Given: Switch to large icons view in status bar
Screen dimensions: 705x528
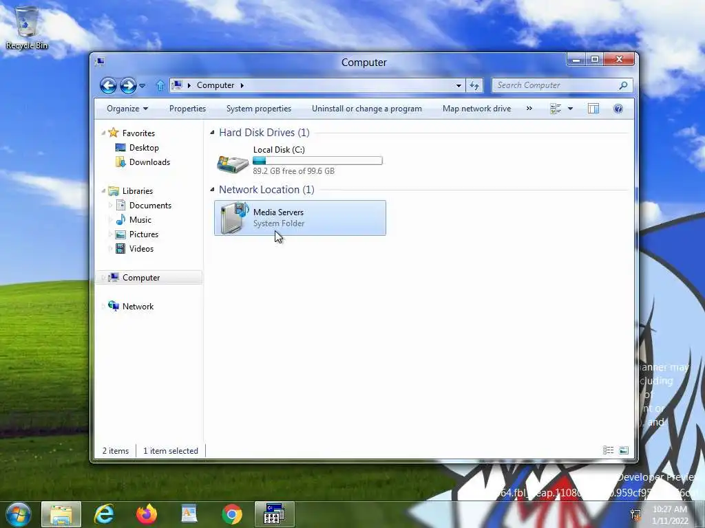Looking at the screenshot, I should 624,450.
